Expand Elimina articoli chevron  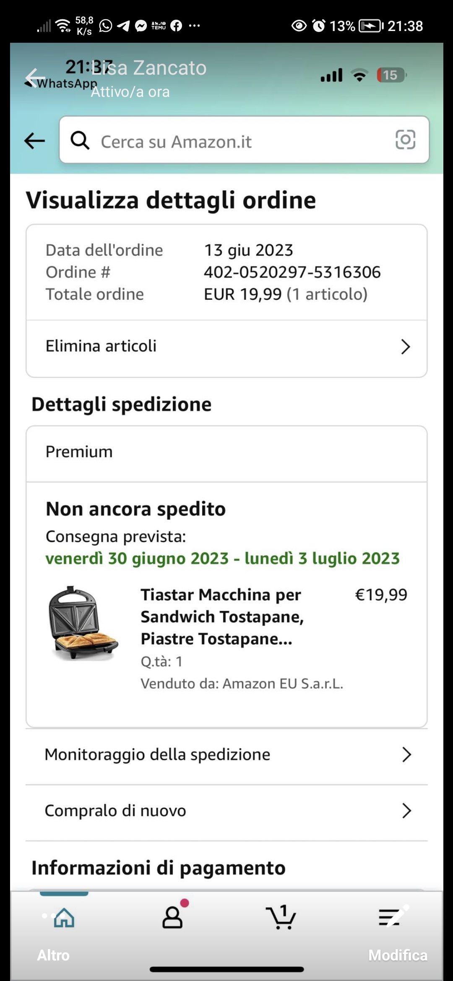(x=405, y=347)
